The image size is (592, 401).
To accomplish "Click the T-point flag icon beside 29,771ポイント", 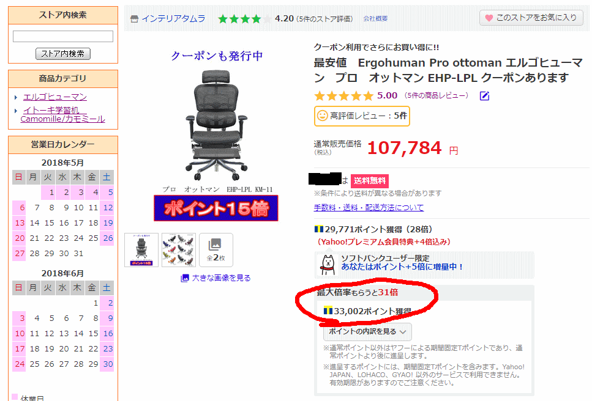I will pos(319,229).
